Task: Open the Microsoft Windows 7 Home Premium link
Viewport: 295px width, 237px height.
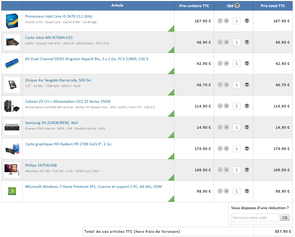Action: (94, 187)
